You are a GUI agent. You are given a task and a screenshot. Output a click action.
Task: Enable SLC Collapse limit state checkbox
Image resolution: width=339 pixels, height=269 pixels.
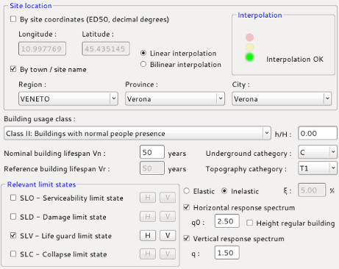tap(13, 254)
